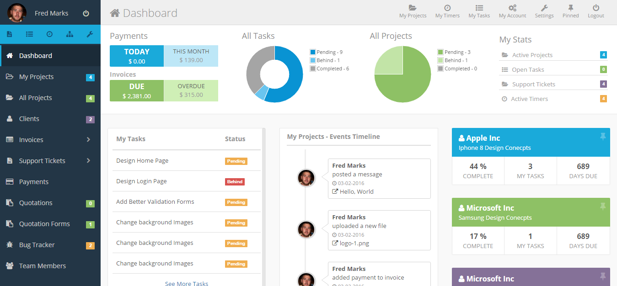Click the Design Home Page task
Image resolution: width=617 pixels, height=286 pixels.
[x=142, y=161]
